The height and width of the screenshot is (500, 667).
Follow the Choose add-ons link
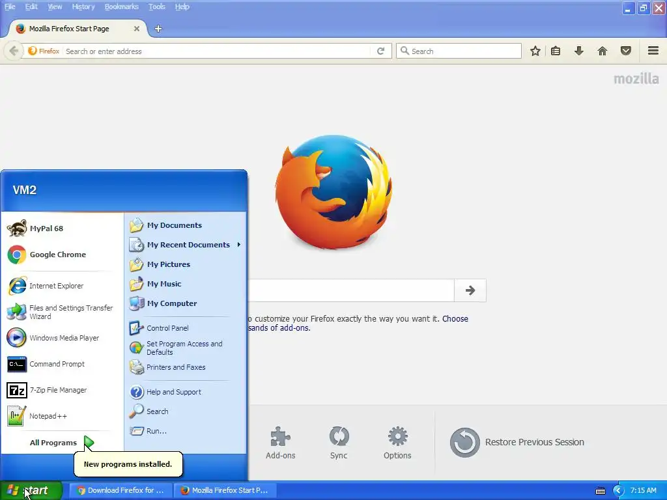455,318
